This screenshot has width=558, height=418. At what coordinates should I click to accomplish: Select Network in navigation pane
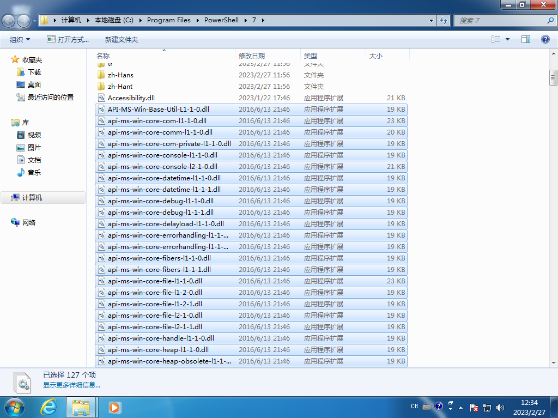(x=23, y=222)
